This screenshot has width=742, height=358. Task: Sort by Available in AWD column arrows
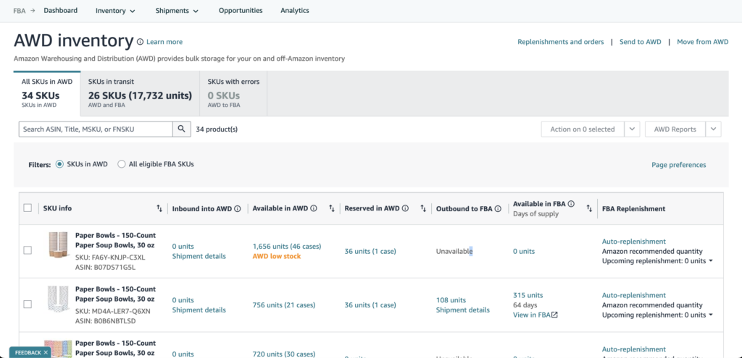332,208
